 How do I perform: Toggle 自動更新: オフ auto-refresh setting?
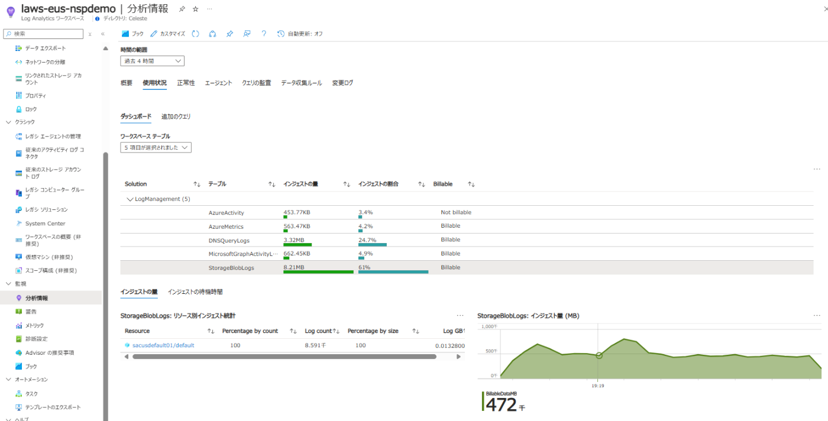pos(300,34)
